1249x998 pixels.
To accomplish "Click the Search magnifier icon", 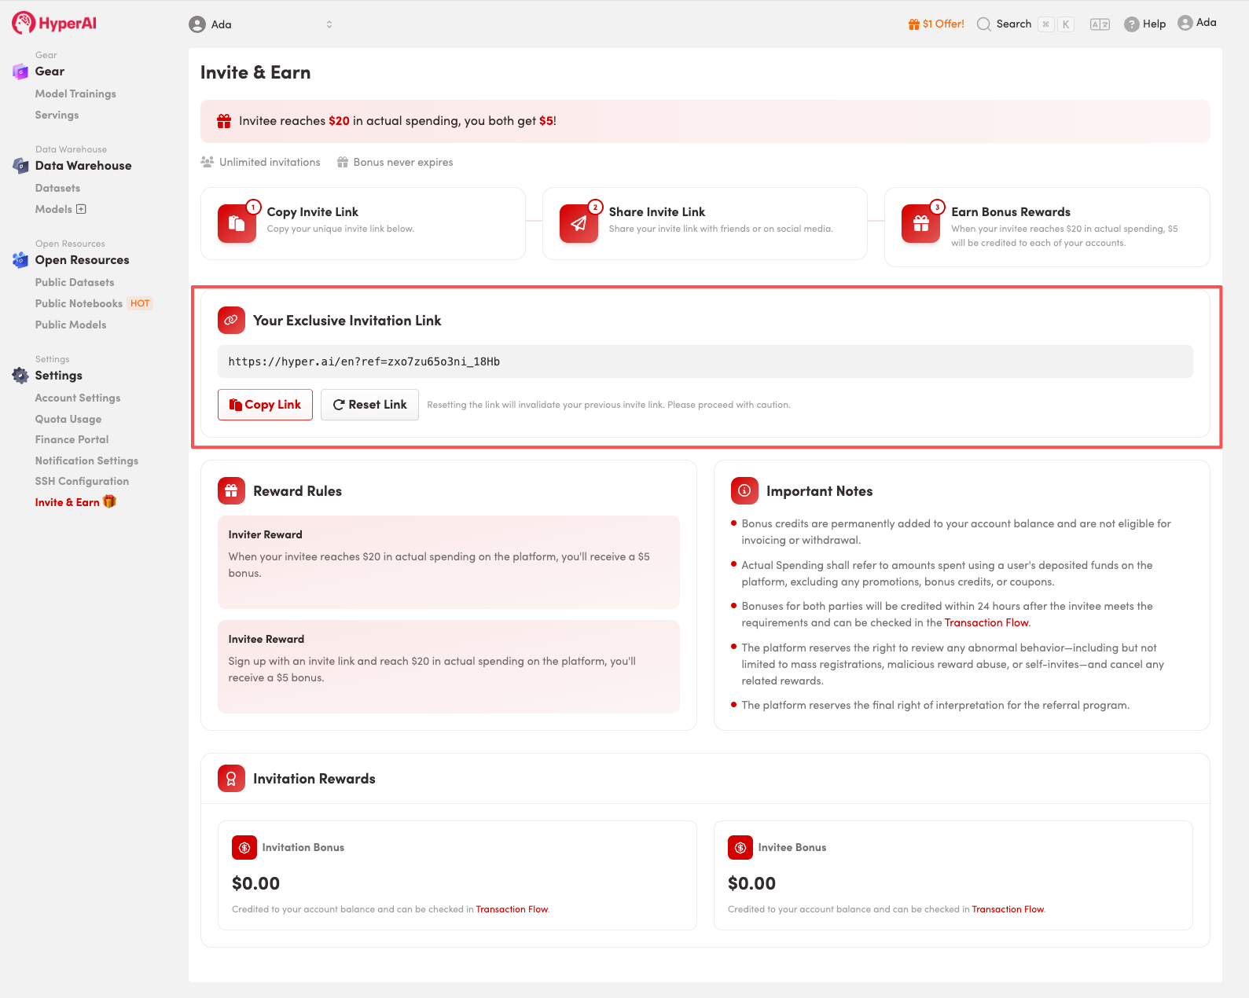I will pos(983,24).
